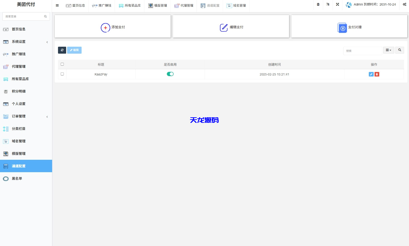409x246 pixels.
Task: Check the KaazPay row checkbox
Action: point(62,74)
